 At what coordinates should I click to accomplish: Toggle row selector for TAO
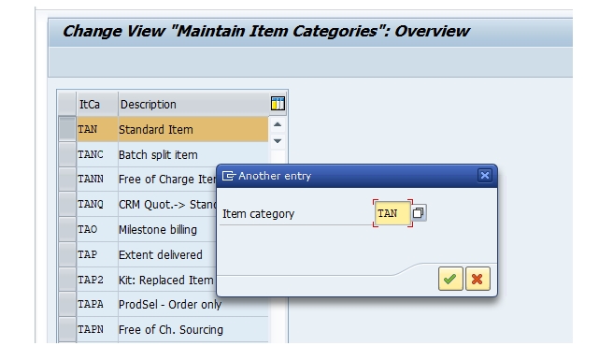point(67,229)
